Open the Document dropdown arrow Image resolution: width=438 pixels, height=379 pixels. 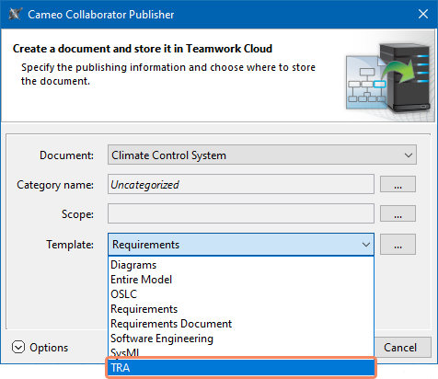pos(408,155)
